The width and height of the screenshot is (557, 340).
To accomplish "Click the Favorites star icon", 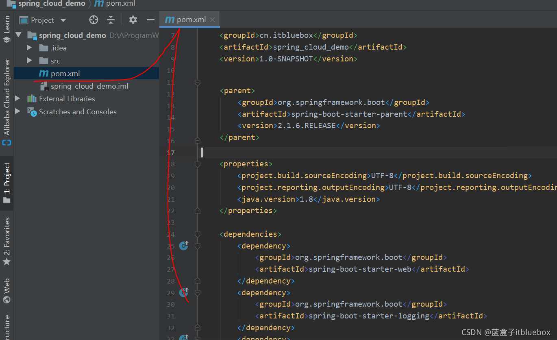I will (7, 262).
